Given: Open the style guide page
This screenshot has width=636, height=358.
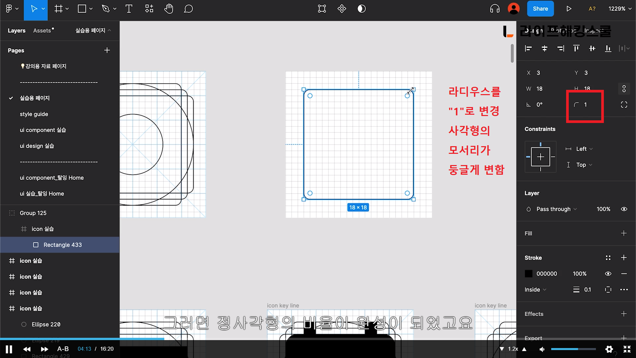Looking at the screenshot, I should 34,114.
